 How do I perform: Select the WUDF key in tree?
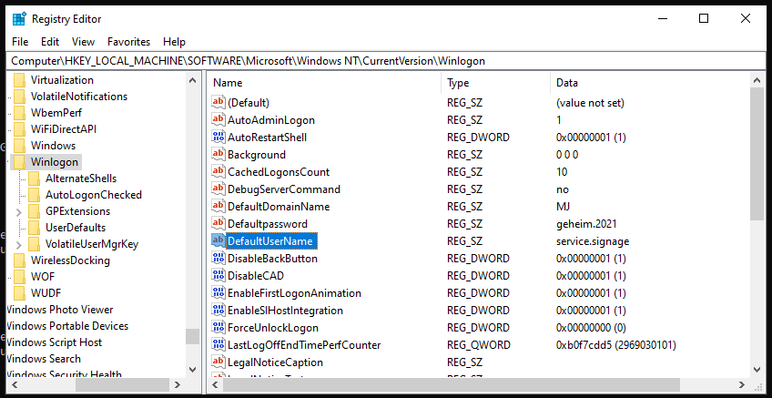pyautogui.click(x=46, y=293)
